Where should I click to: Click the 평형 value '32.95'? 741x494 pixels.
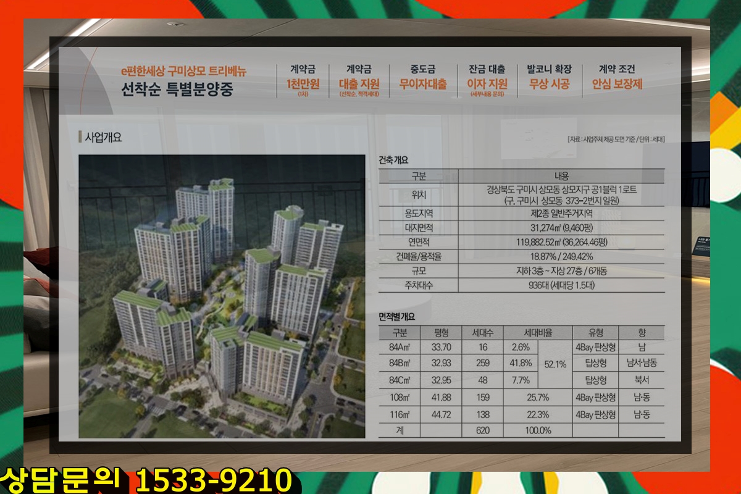[x=441, y=380]
